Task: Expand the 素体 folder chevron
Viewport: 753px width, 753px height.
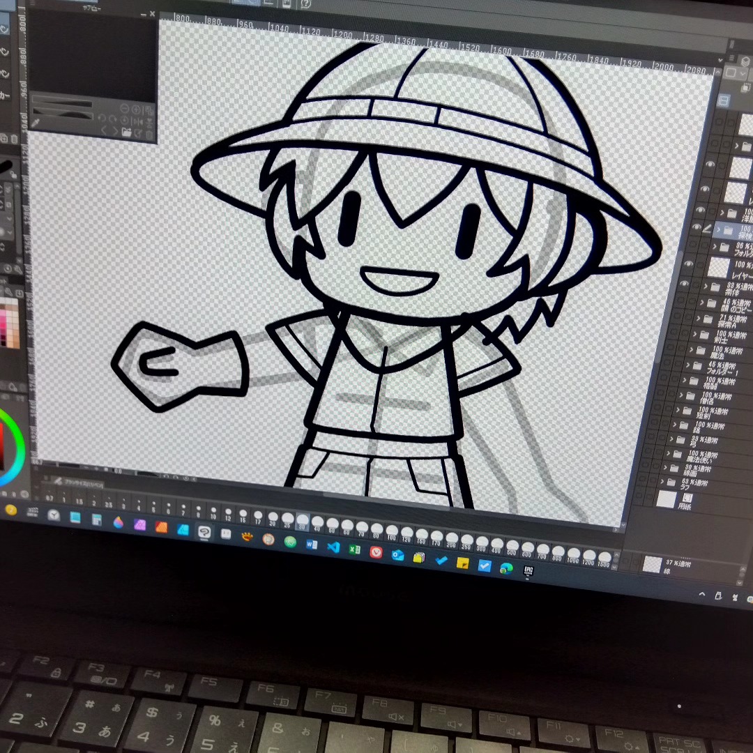Action: point(706,287)
